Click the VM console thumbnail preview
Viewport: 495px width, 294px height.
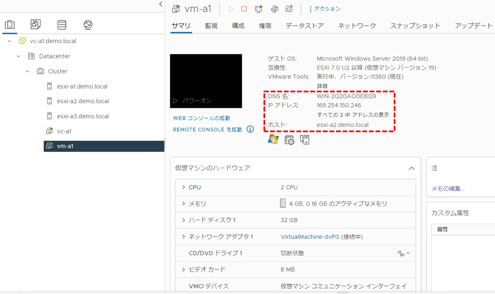[x=206, y=81]
